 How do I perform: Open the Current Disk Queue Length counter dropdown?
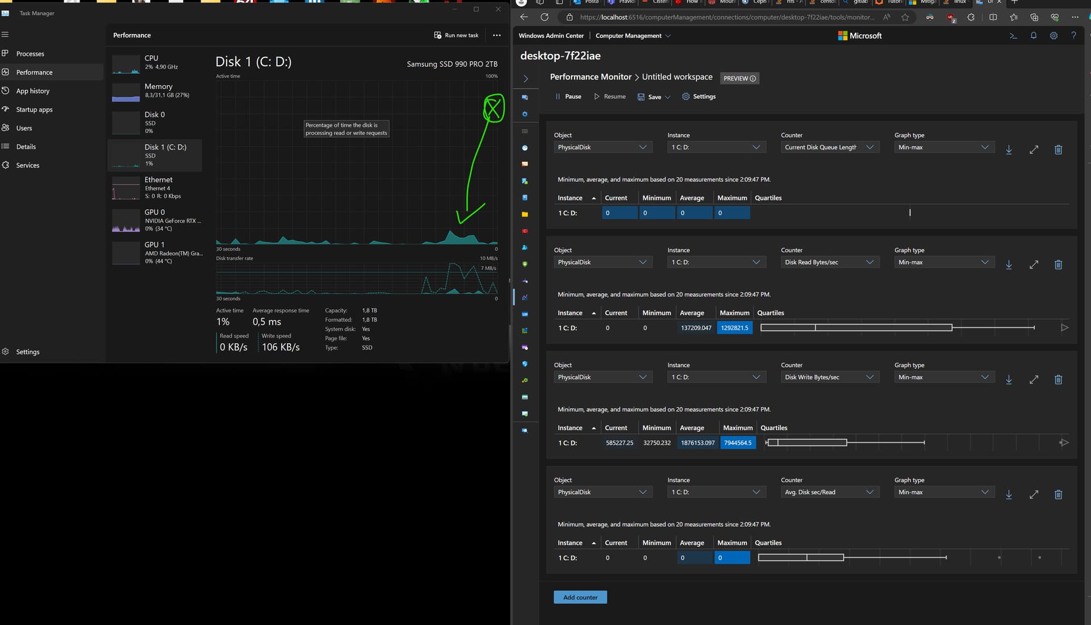coord(830,148)
